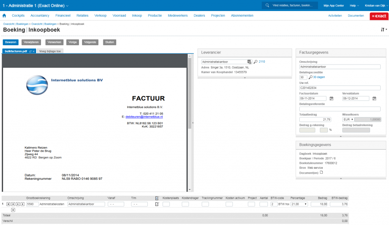Open the Exact logo button

click(379, 16)
